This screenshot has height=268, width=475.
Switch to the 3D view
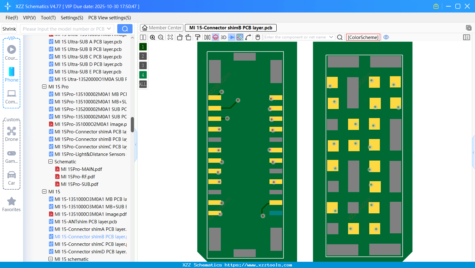pos(223,37)
